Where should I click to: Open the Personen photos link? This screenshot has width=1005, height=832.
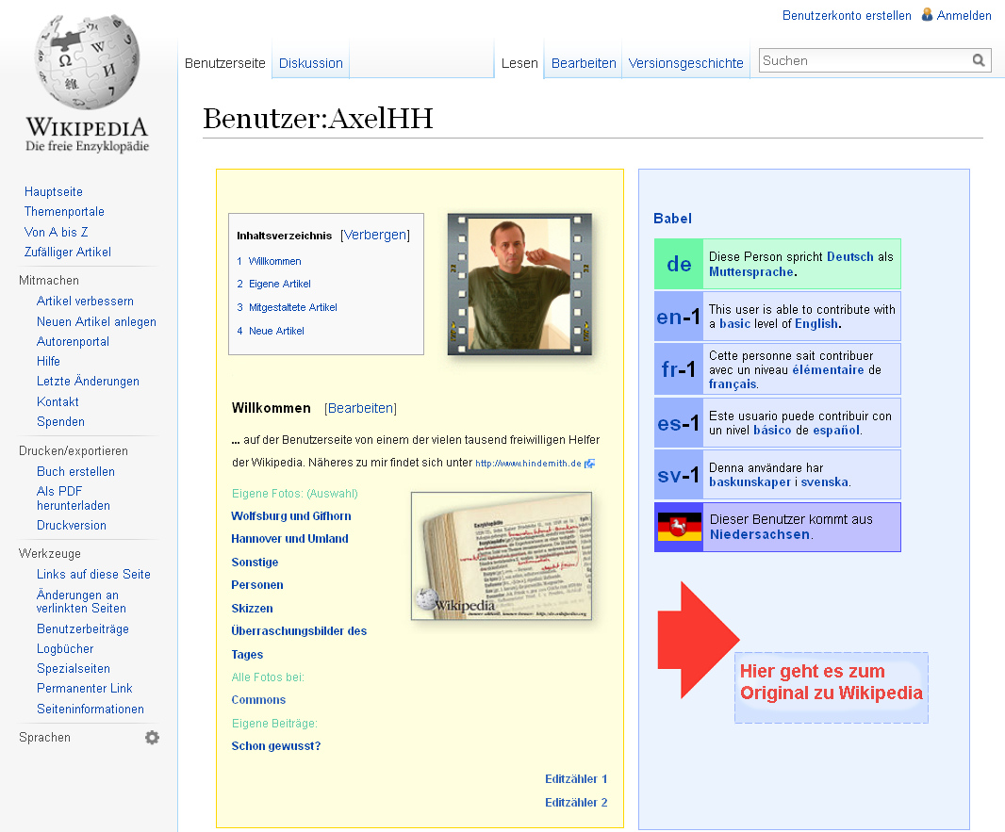click(257, 585)
